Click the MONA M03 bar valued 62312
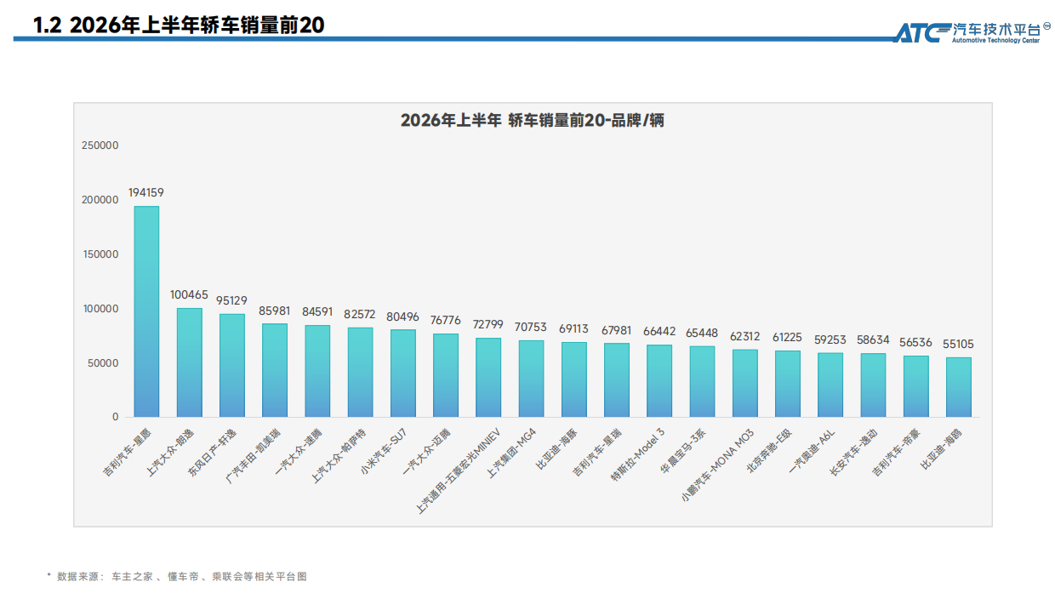The height and width of the screenshot is (593, 1055). pos(744,383)
